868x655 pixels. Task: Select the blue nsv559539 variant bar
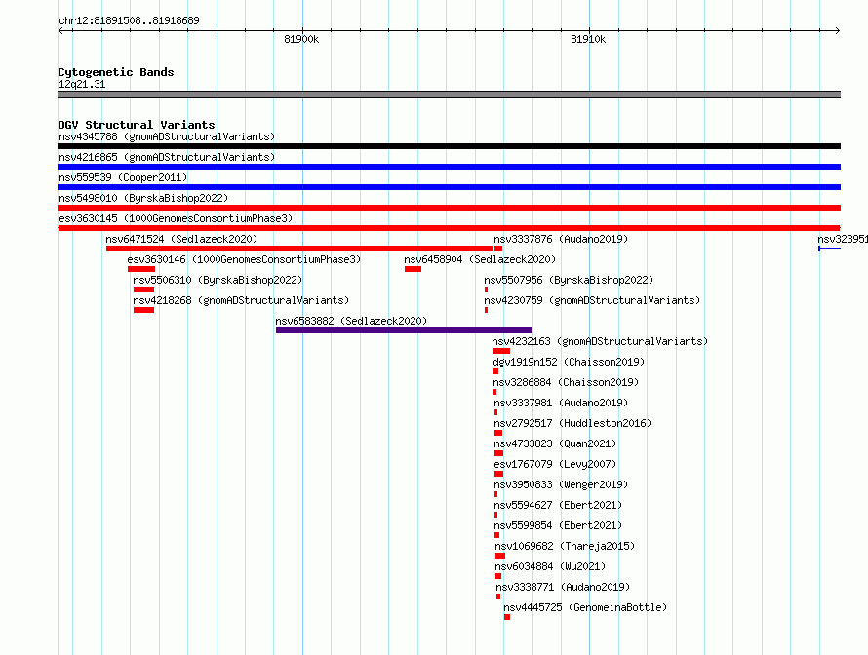click(449, 187)
